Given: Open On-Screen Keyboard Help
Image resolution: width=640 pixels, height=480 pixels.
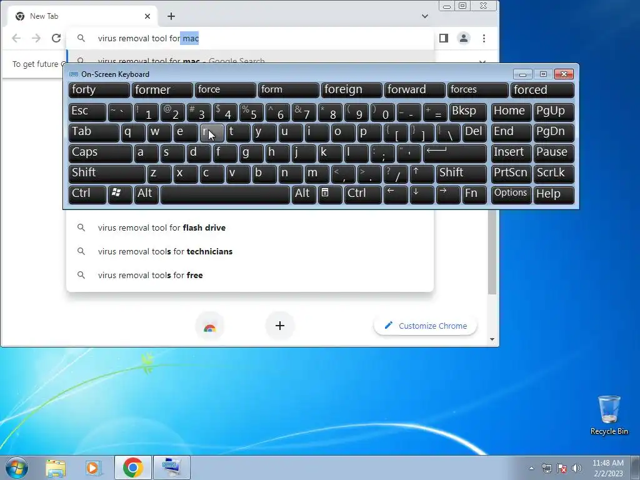Looking at the screenshot, I should [x=554, y=194].
